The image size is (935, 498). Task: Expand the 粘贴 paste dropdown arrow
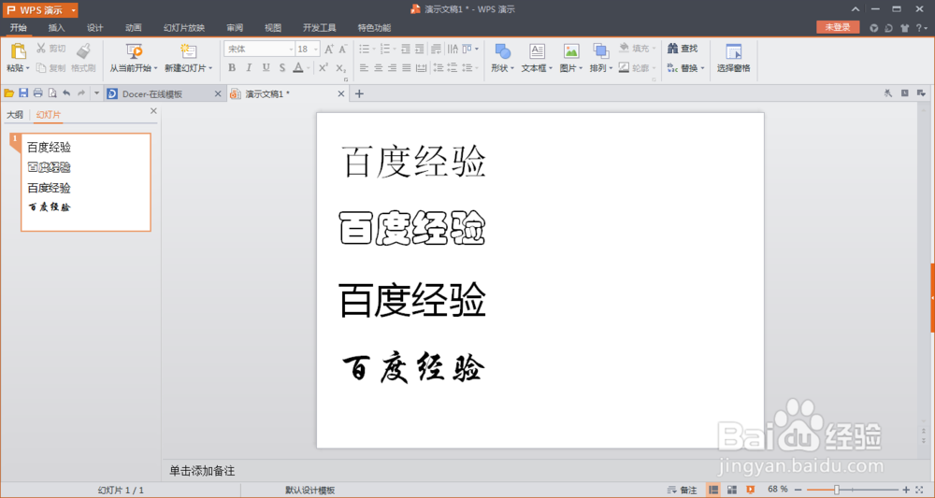click(x=27, y=68)
